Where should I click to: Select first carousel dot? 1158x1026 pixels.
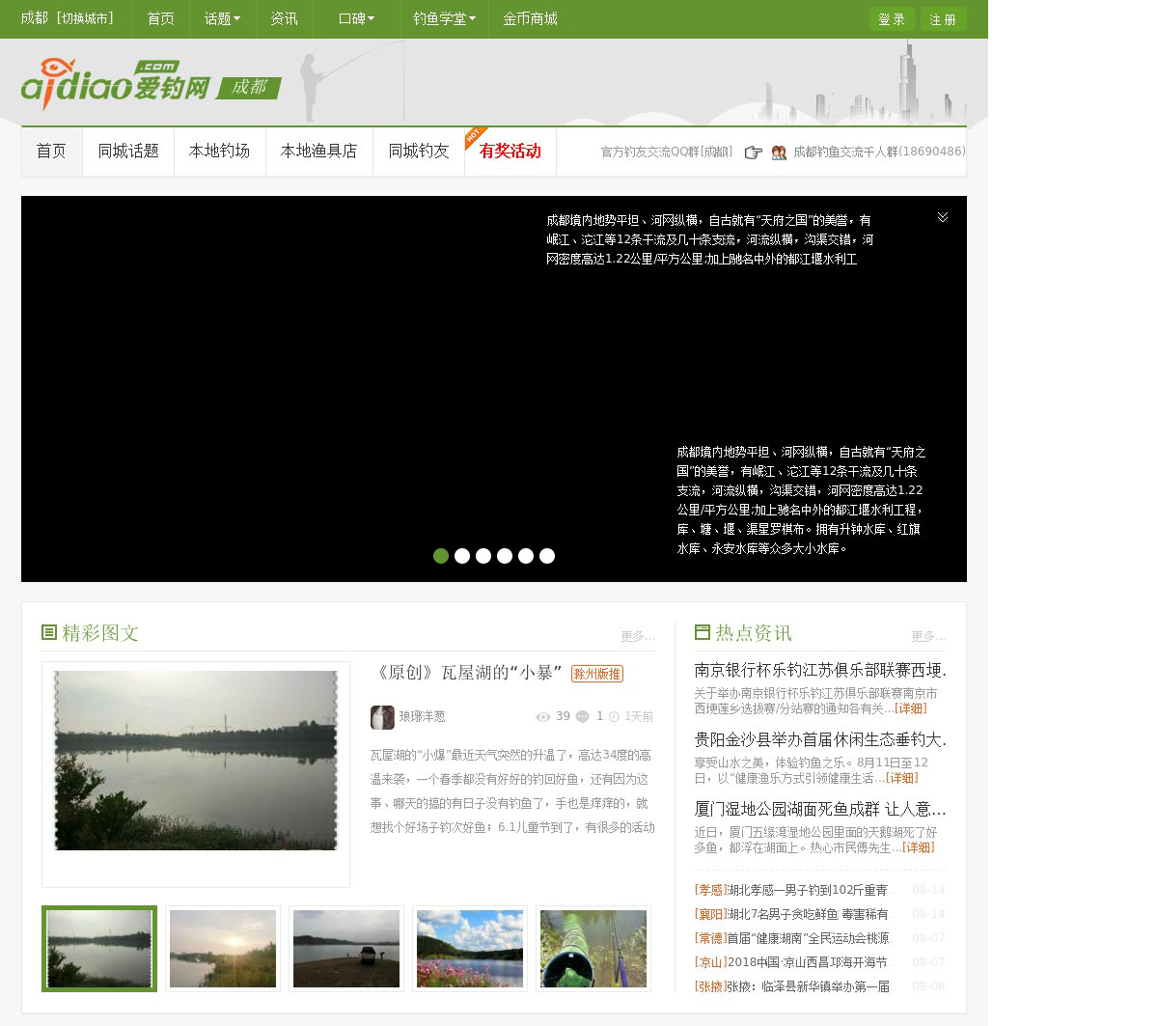(x=441, y=556)
